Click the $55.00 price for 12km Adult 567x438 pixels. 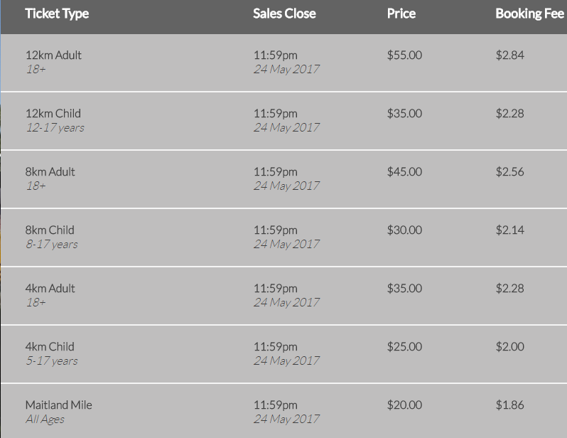pyautogui.click(x=404, y=55)
